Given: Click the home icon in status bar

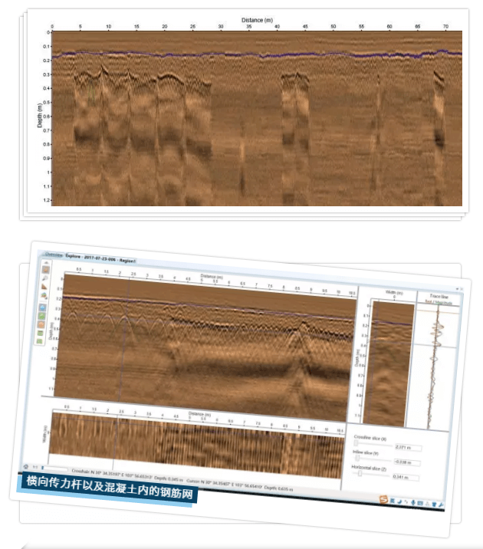Looking at the screenshot, I should [27, 466].
